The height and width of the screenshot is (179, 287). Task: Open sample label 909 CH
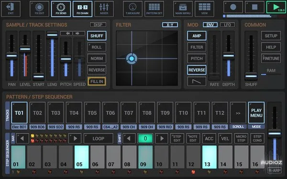coord(129,127)
